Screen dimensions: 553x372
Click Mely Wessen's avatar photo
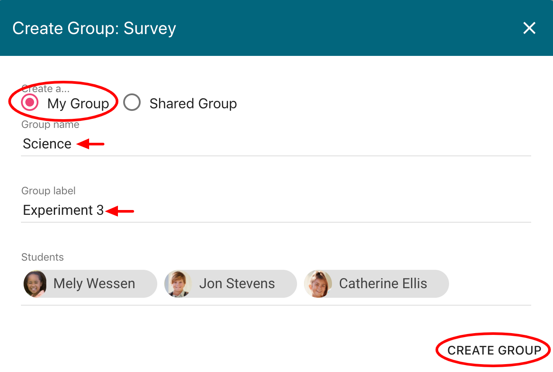click(35, 284)
